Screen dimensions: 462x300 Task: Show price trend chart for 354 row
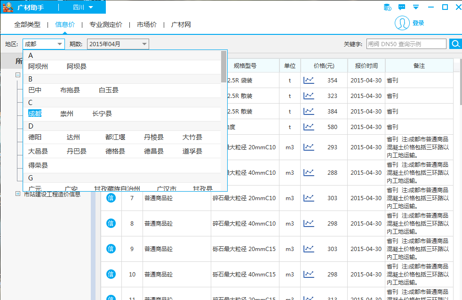pos(309,80)
